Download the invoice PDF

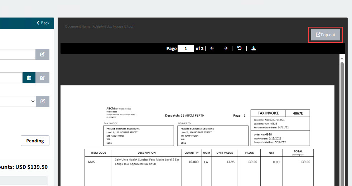coord(254,48)
